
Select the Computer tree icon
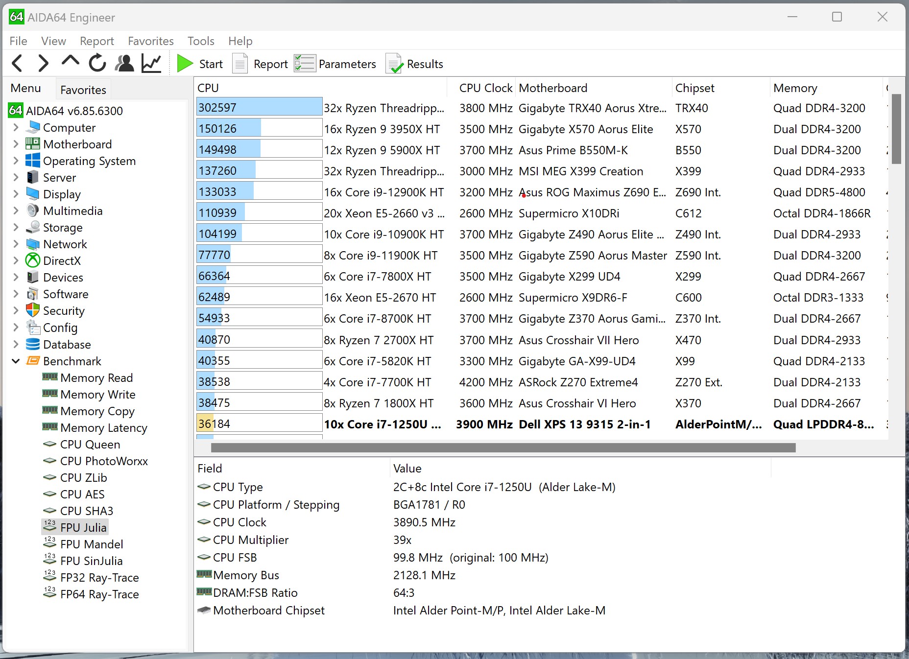pos(33,127)
